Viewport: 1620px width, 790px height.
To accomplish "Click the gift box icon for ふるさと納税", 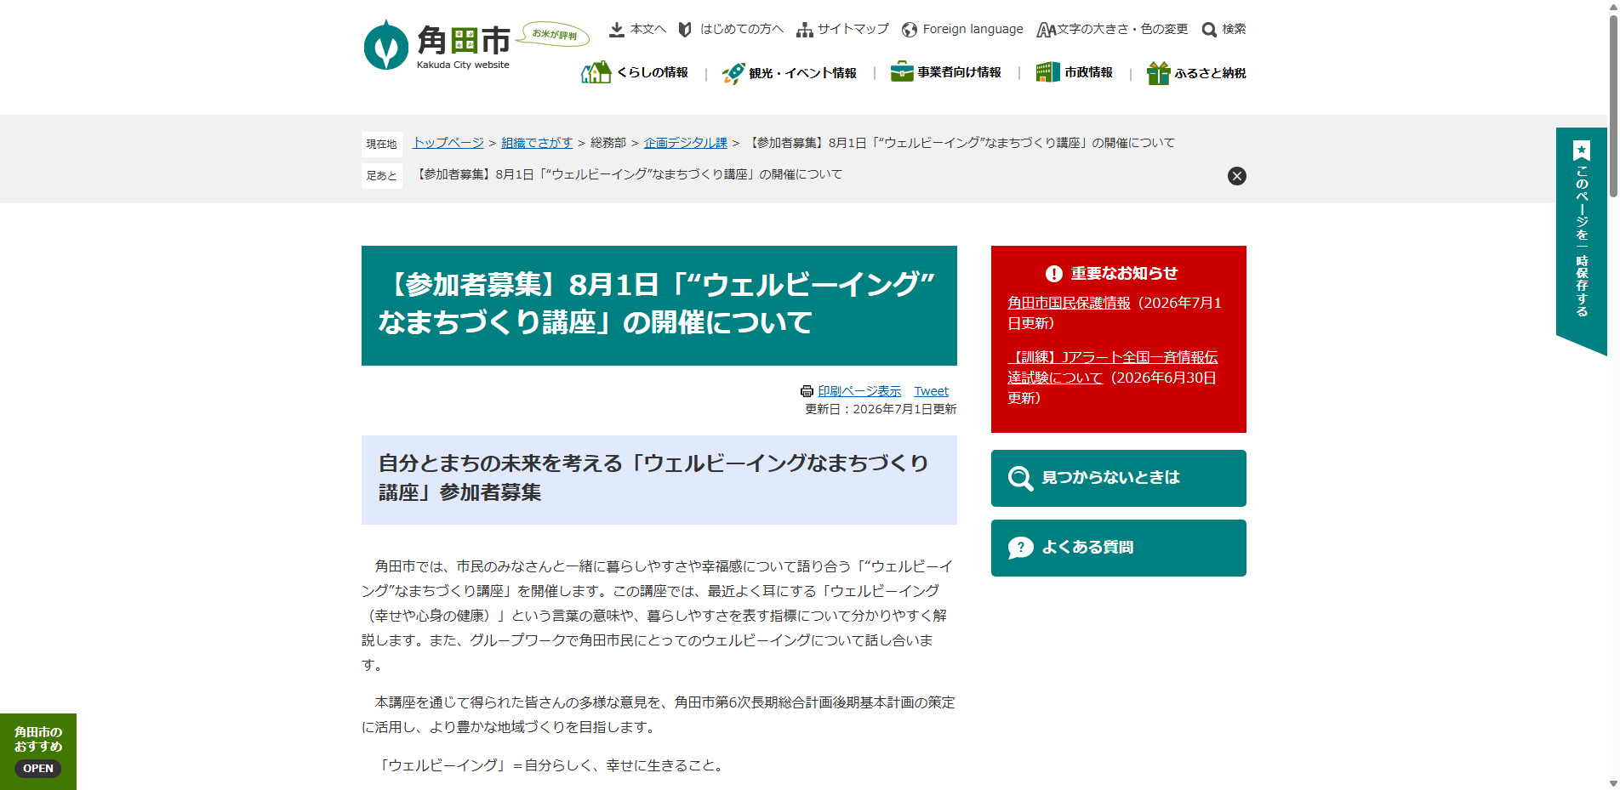I will pyautogui.click(x=1158, y=73).
